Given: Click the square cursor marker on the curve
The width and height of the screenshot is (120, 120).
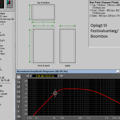Looking at the screenshot, I should pyautogui.click(x=55, y=93).
